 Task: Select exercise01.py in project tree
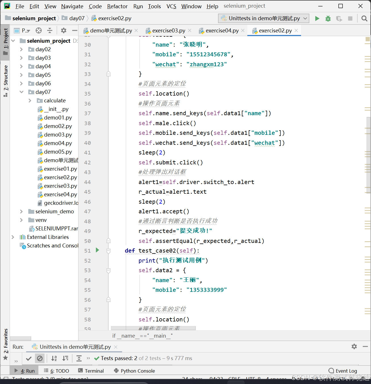pos(57,169)
